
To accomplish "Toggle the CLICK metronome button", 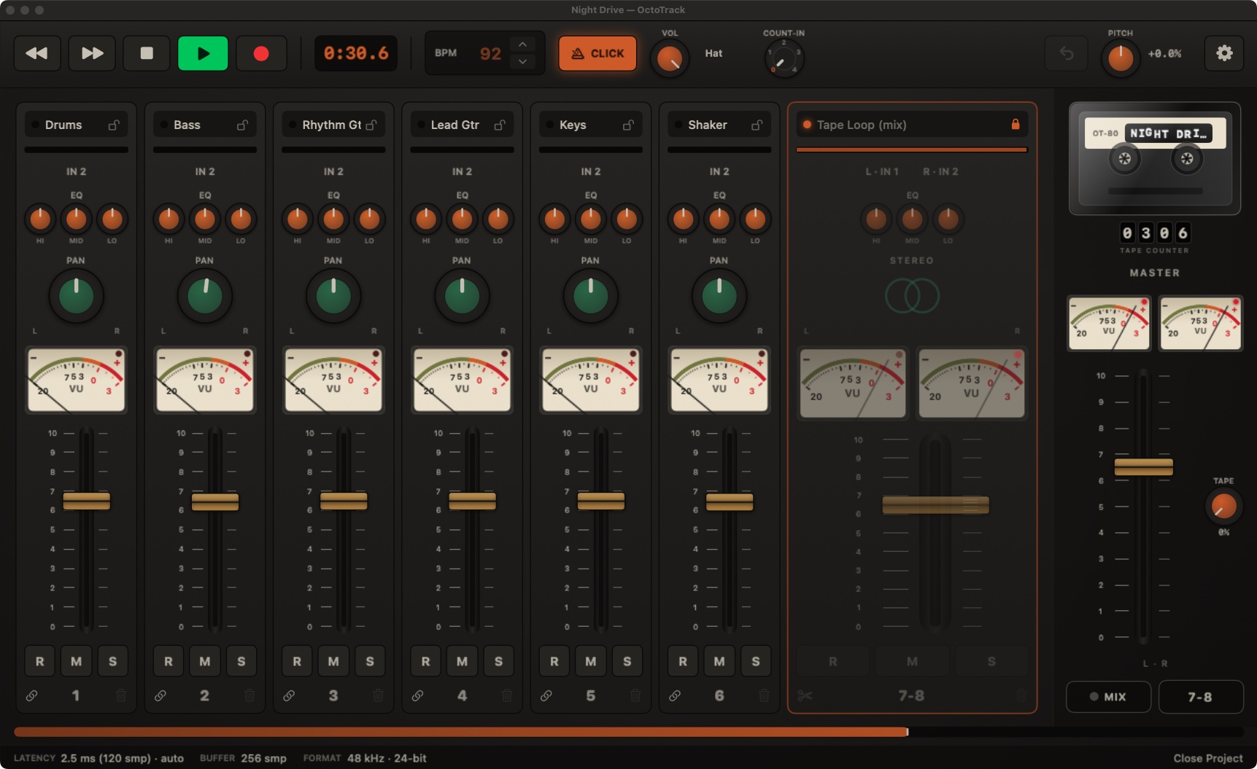I will click(x=597, y=53).
